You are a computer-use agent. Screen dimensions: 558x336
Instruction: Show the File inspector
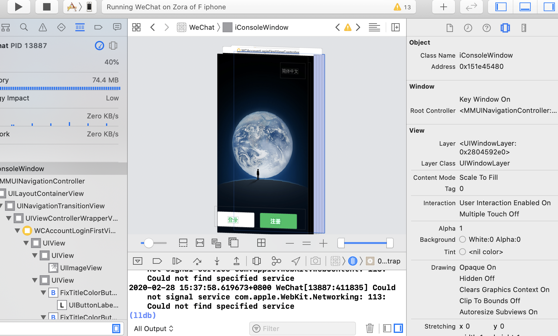449,28
